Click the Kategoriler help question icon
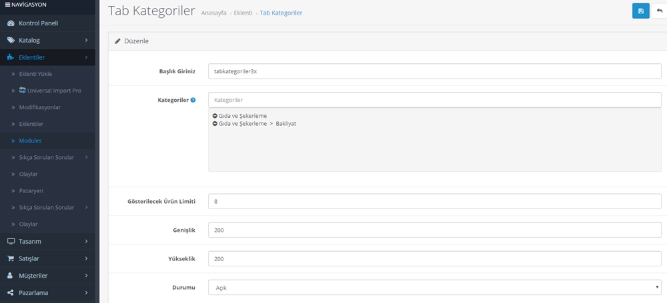667x303 pixels. click(193, 100)
